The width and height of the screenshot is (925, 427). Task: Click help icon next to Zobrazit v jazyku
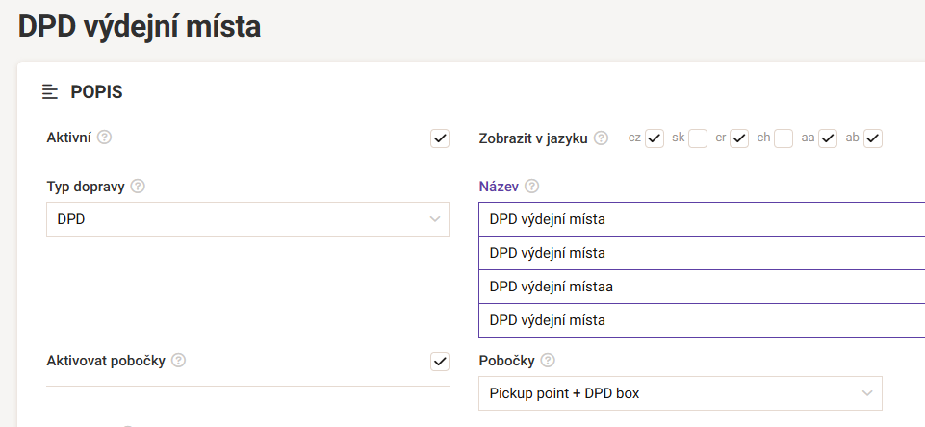(x=602, y=138)
